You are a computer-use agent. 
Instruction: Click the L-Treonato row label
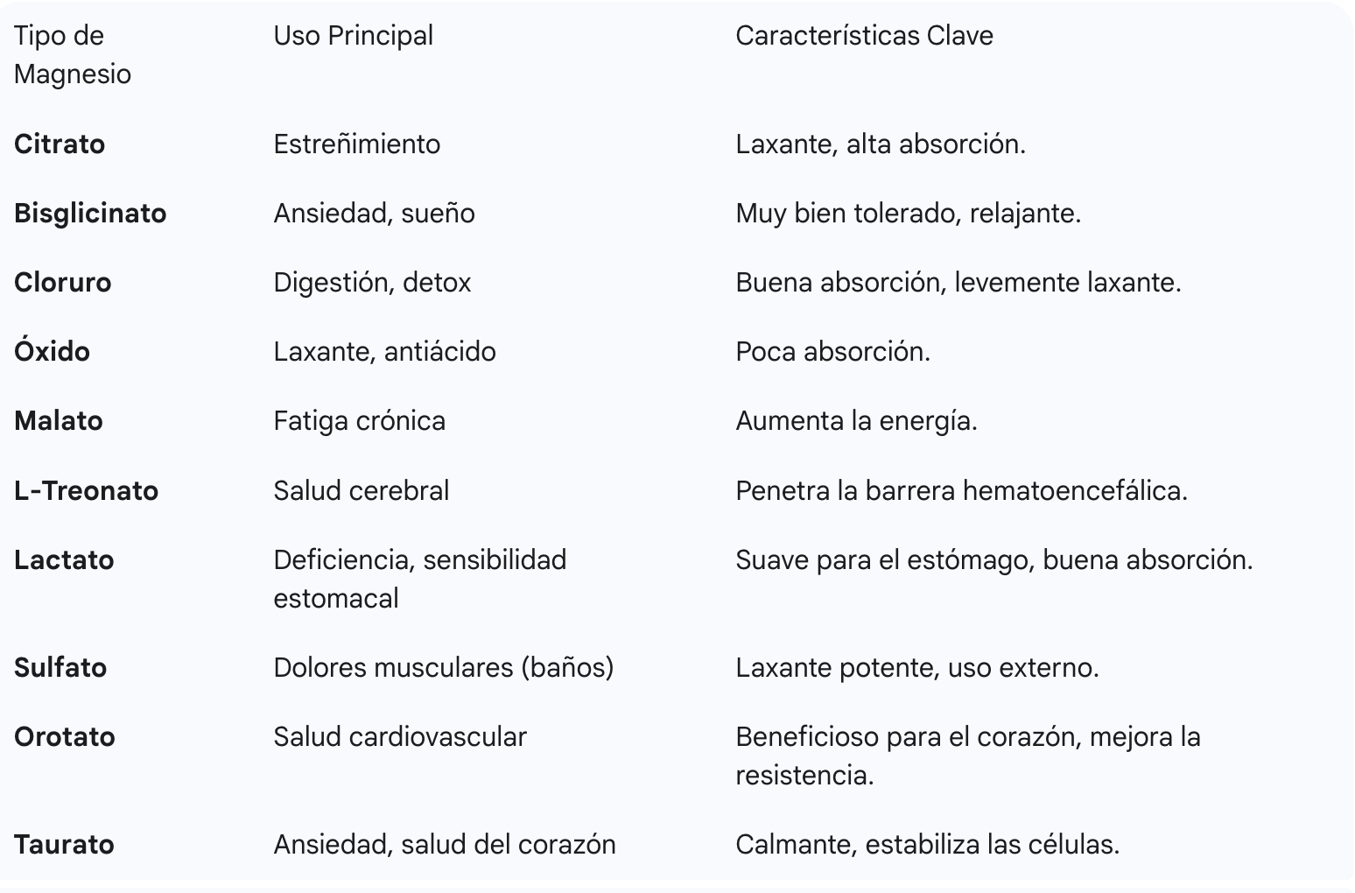pyautogui.click(x=86, y=490)
